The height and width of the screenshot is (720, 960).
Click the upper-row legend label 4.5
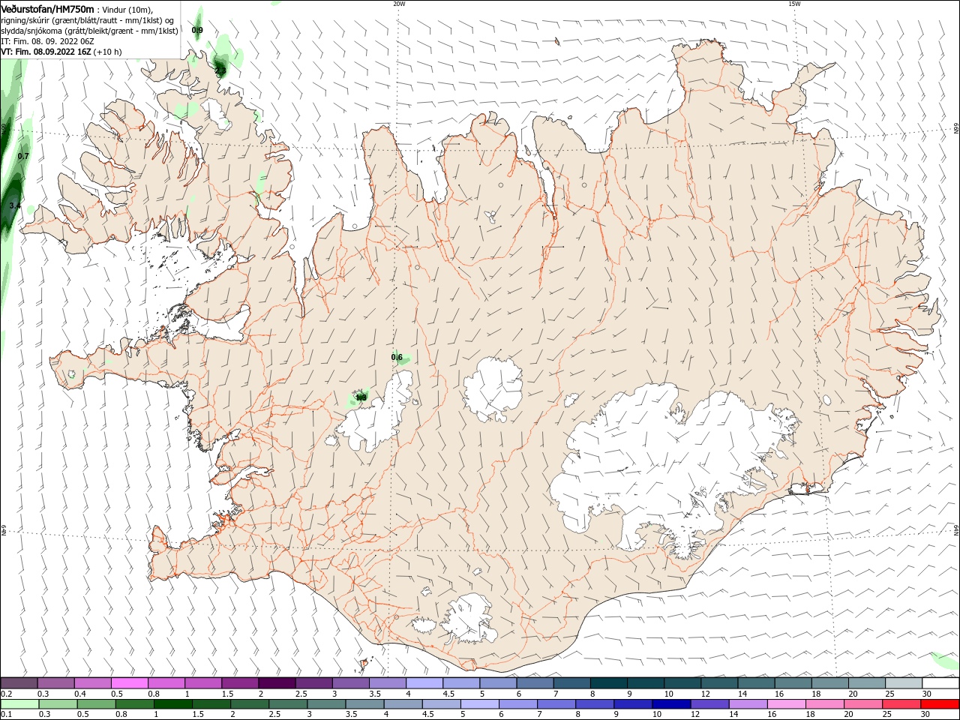[448, 694]
